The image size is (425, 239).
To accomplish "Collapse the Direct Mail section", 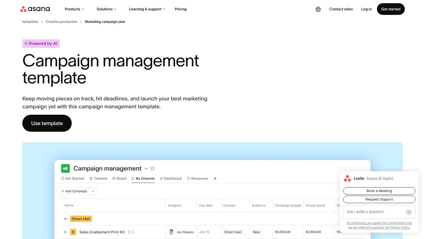I will 65,219.
